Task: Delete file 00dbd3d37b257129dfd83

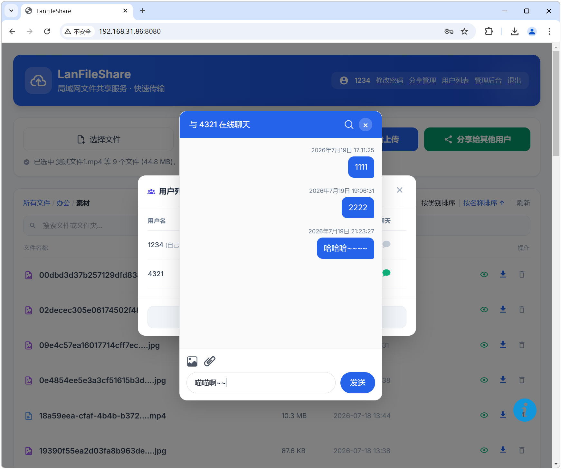Action: tap(522, 274)
